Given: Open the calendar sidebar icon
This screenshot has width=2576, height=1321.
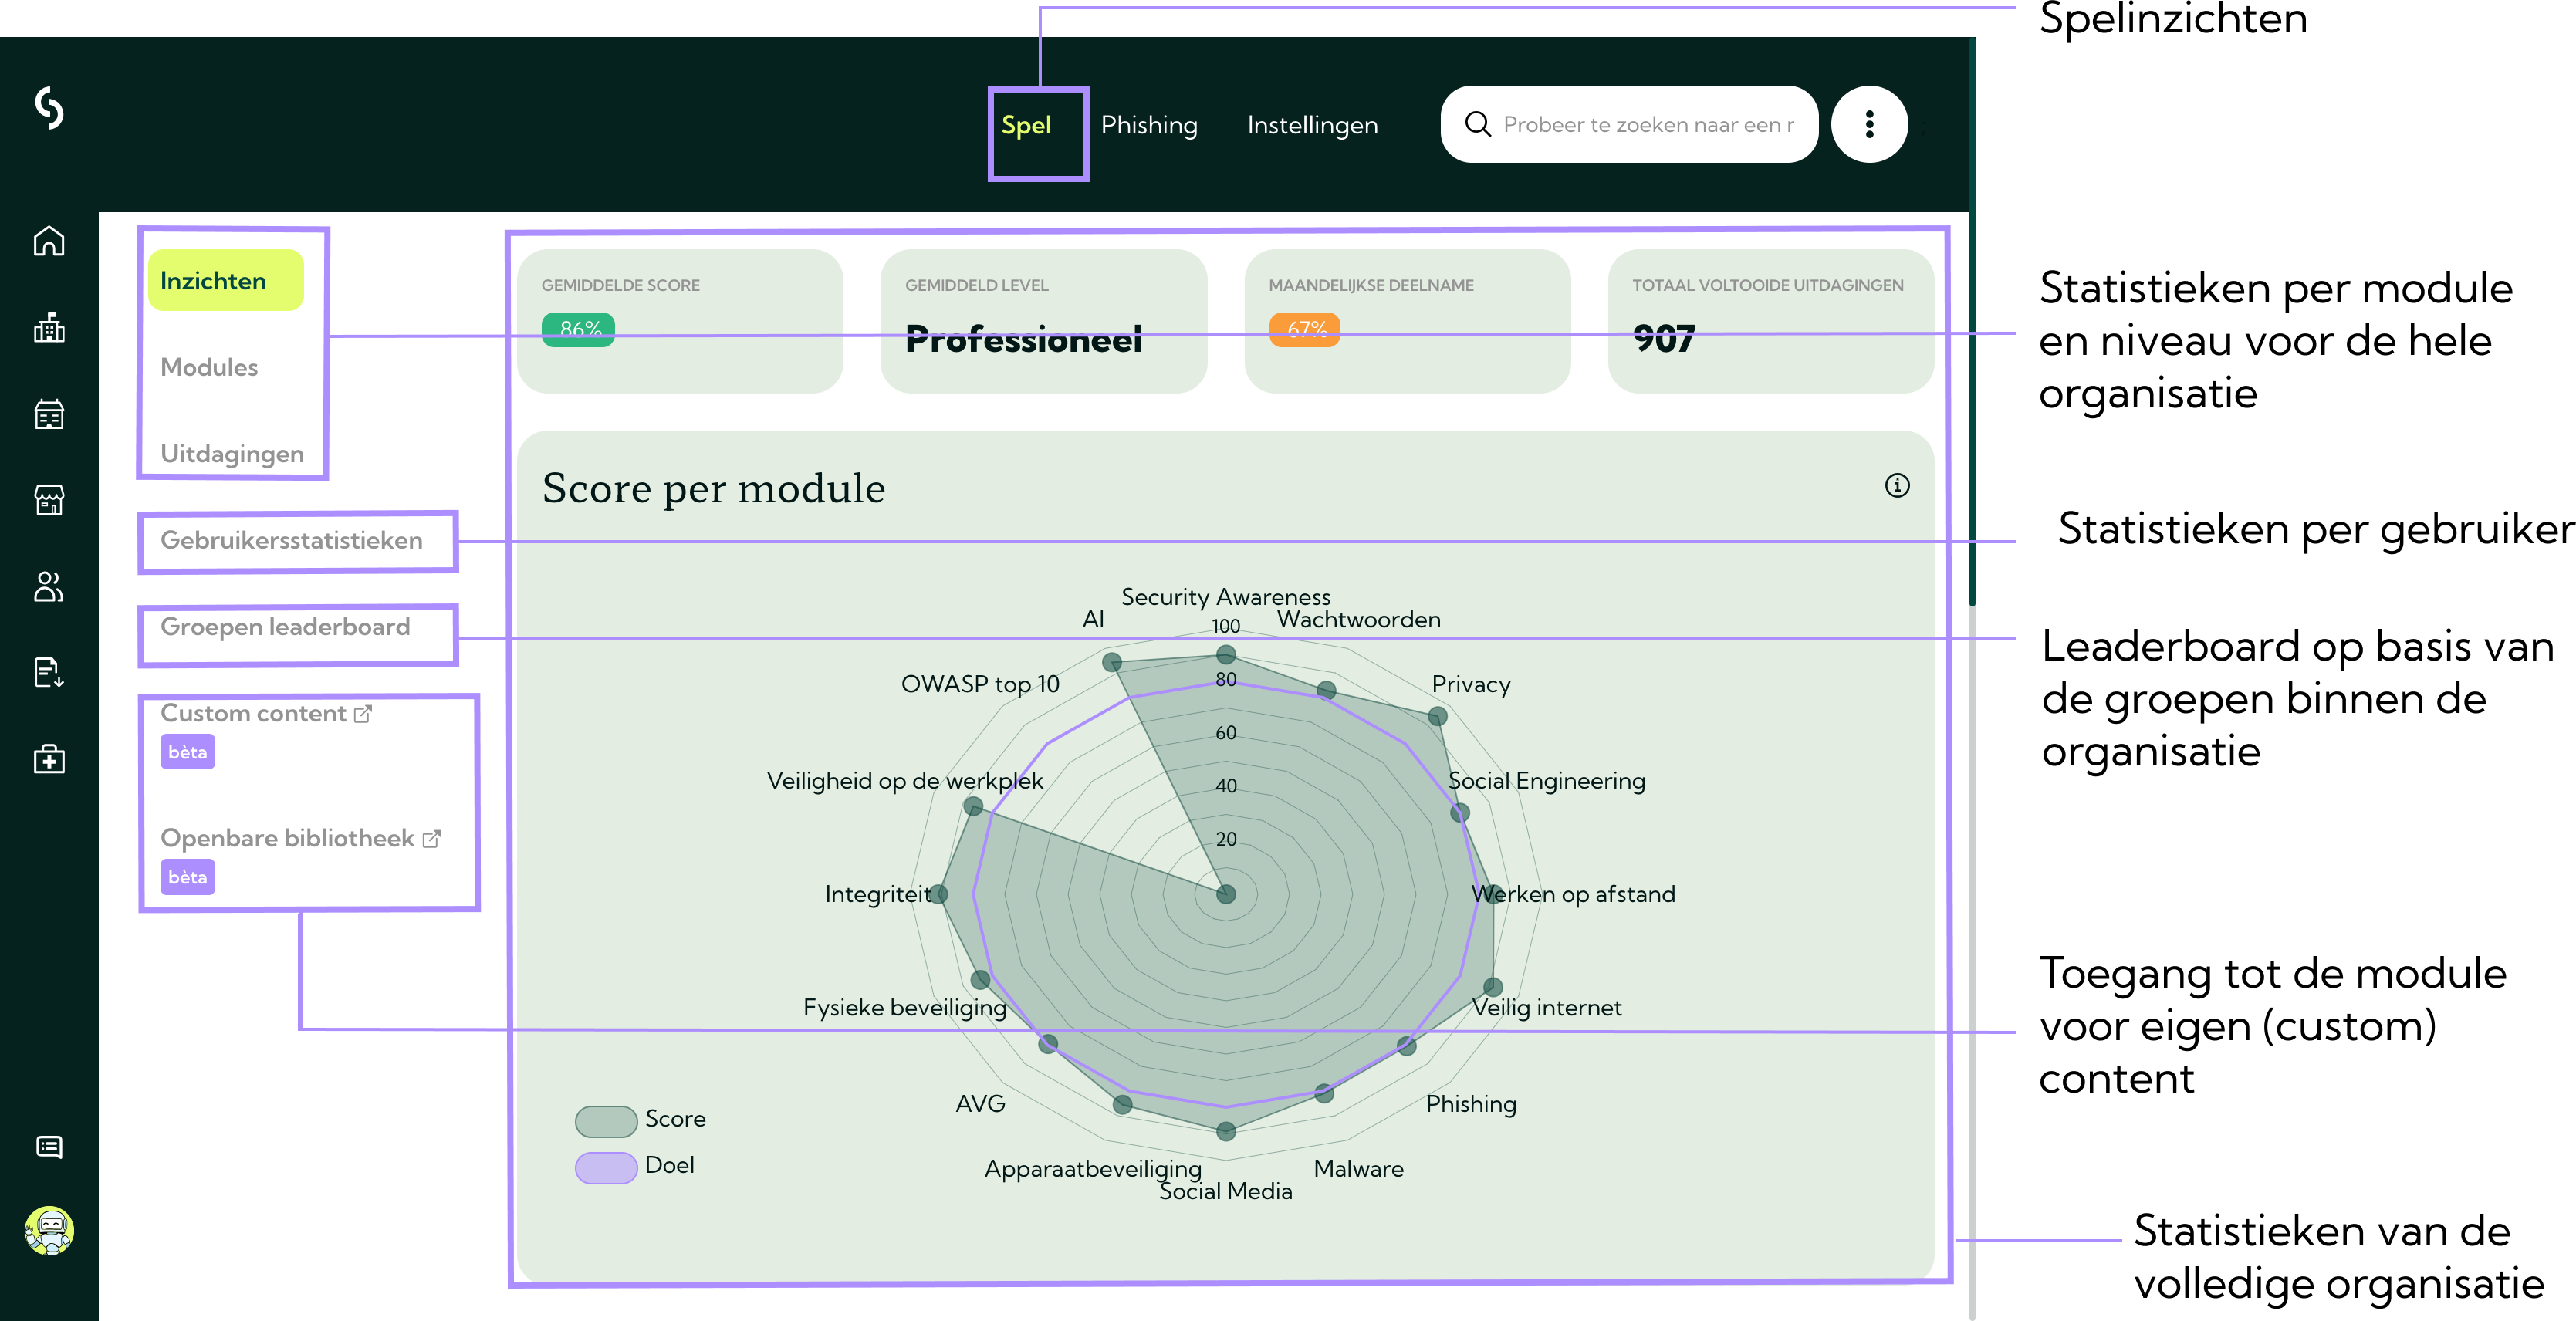Looking at the screenshot, I should [49, 413].
